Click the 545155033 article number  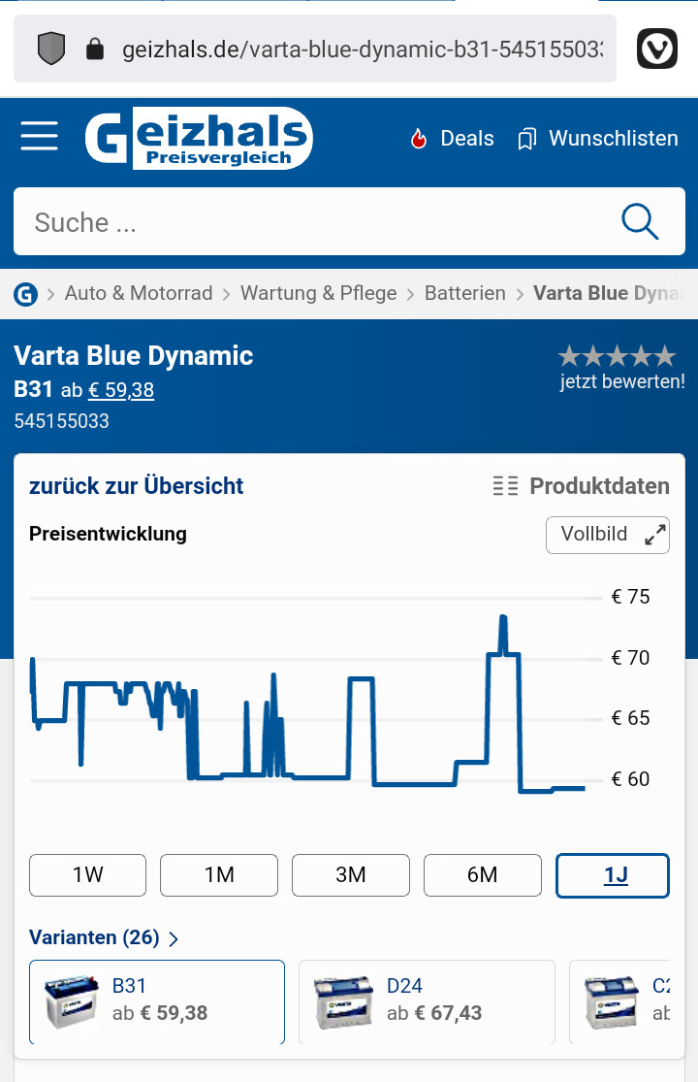61,421
